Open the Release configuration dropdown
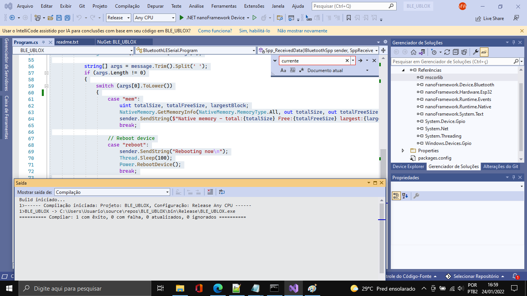The width and height of the screenshot is (527, 296). (128, 18)
